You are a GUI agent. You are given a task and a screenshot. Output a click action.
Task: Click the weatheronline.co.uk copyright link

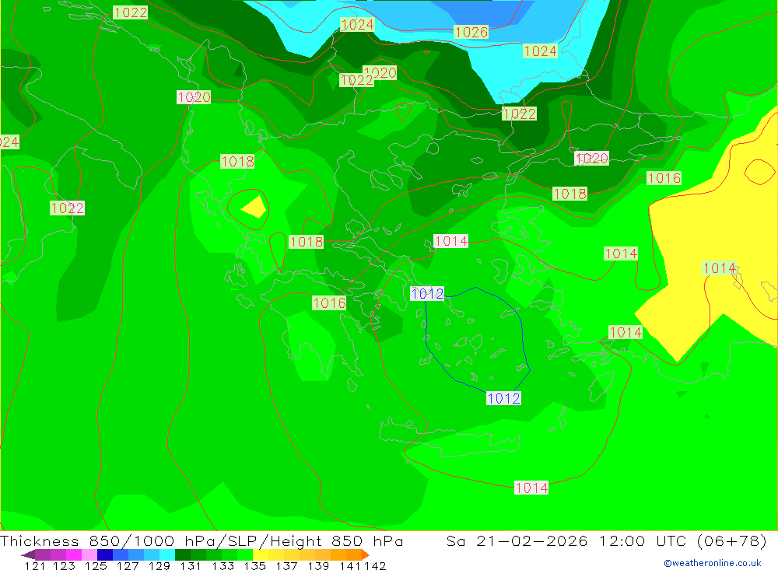tap(713, 563)
